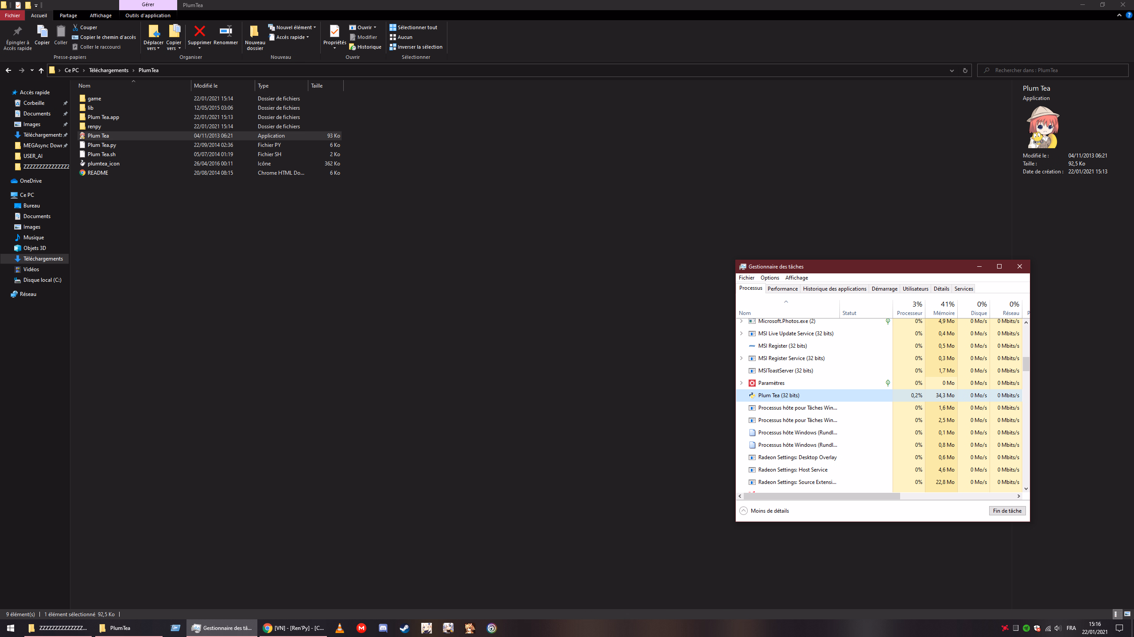The image size is (1134, 637).
Task: Open Options menu in Gestionnaire des tâches
Action: (769, 278)
